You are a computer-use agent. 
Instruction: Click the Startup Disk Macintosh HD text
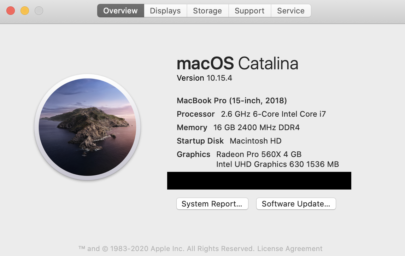(x=229, y=141)
